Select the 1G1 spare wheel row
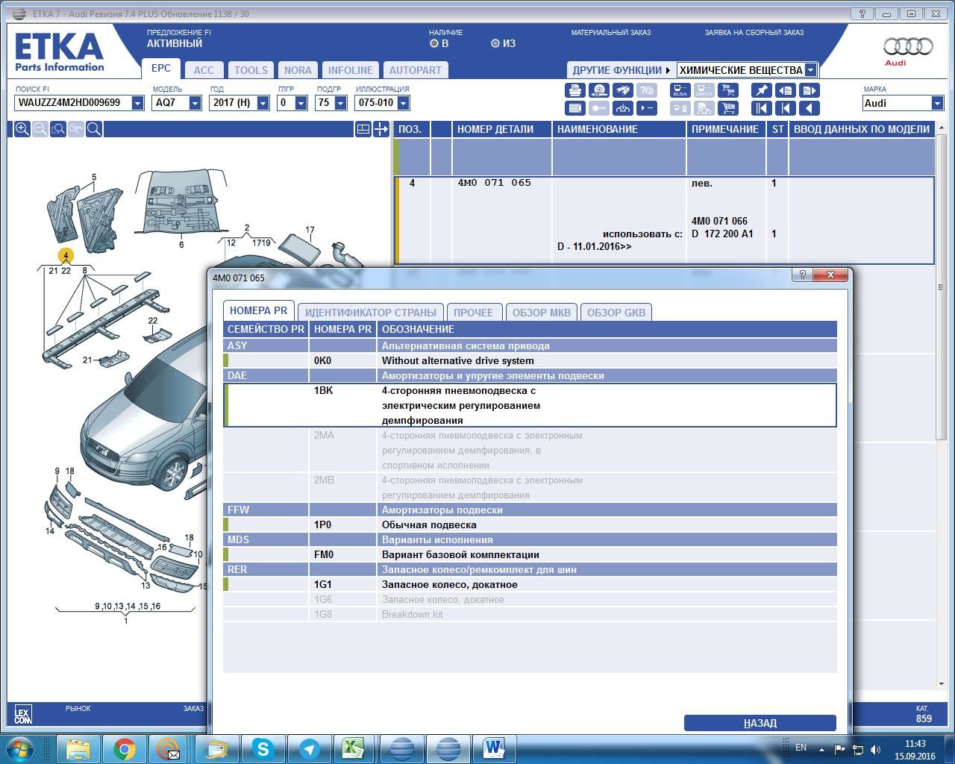955x764 pixels. 530,584
